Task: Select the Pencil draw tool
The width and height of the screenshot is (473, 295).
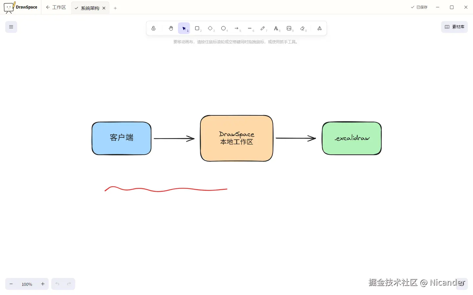Action: (x=263, y=28)
